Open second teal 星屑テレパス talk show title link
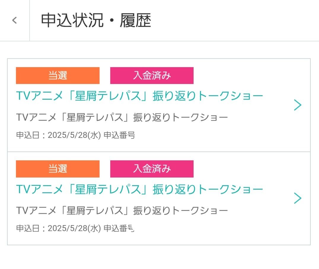Viewport: 319px width, 269px height. click(139, 189)
